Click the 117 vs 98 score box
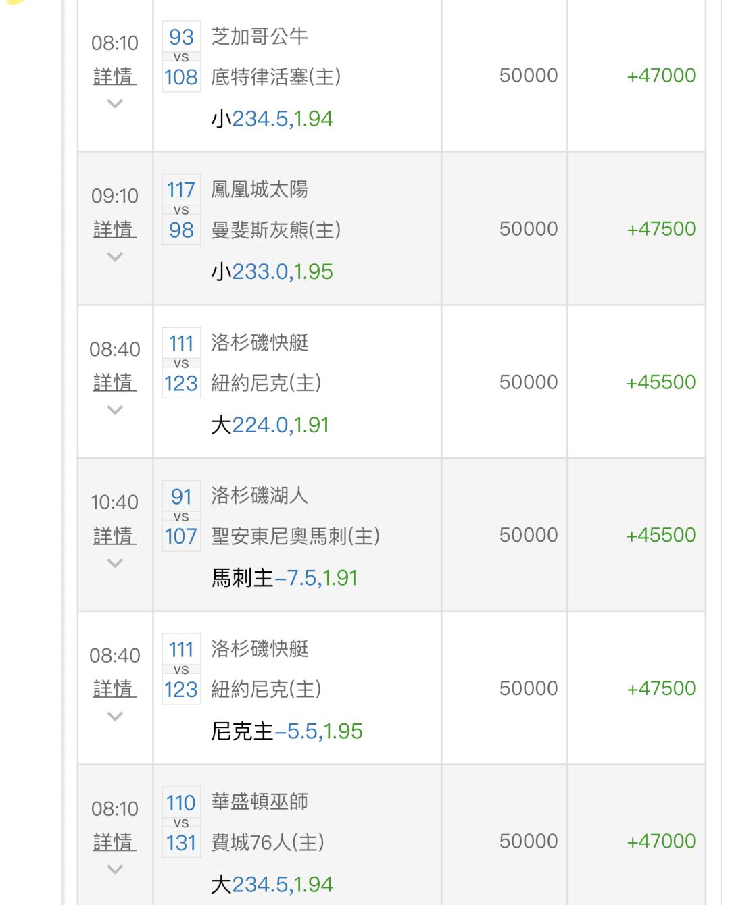 (181, 210)
